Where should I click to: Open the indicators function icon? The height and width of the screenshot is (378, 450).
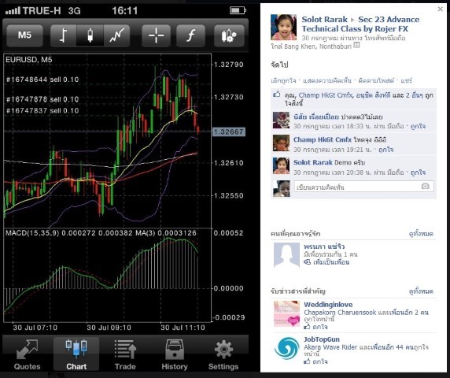190,35
